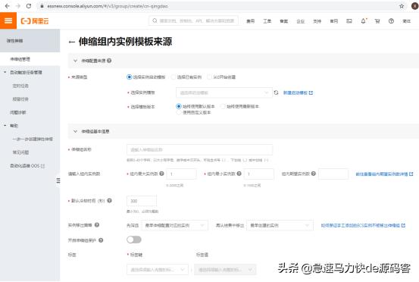Open link about manually added ECS instances
The height and width of the screenshot is (282, 419).
(x=363, y=225)
